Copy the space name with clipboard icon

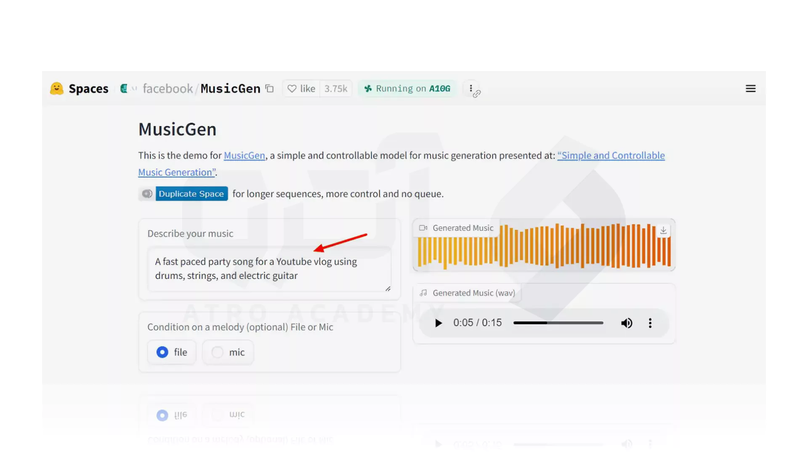(269, 88)
